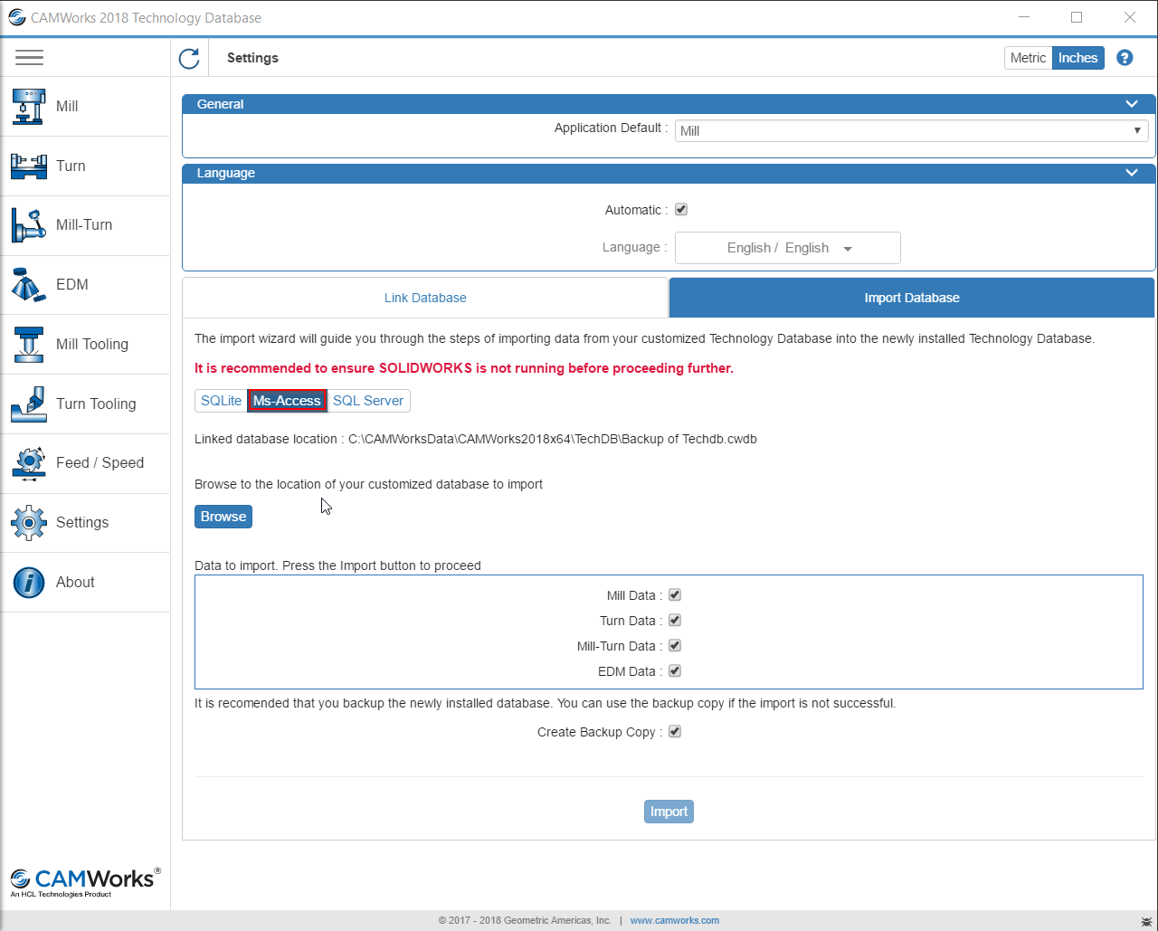This screenshot has height=931, width=1158.
Task: Choose the SQL Server database type
Action: tap(368, 401)
